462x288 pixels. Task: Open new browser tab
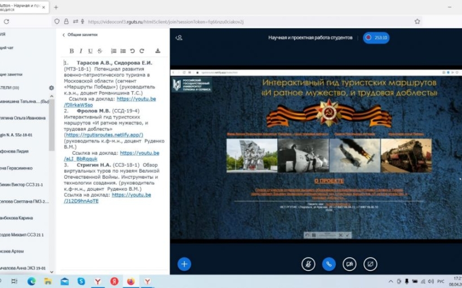56,7
